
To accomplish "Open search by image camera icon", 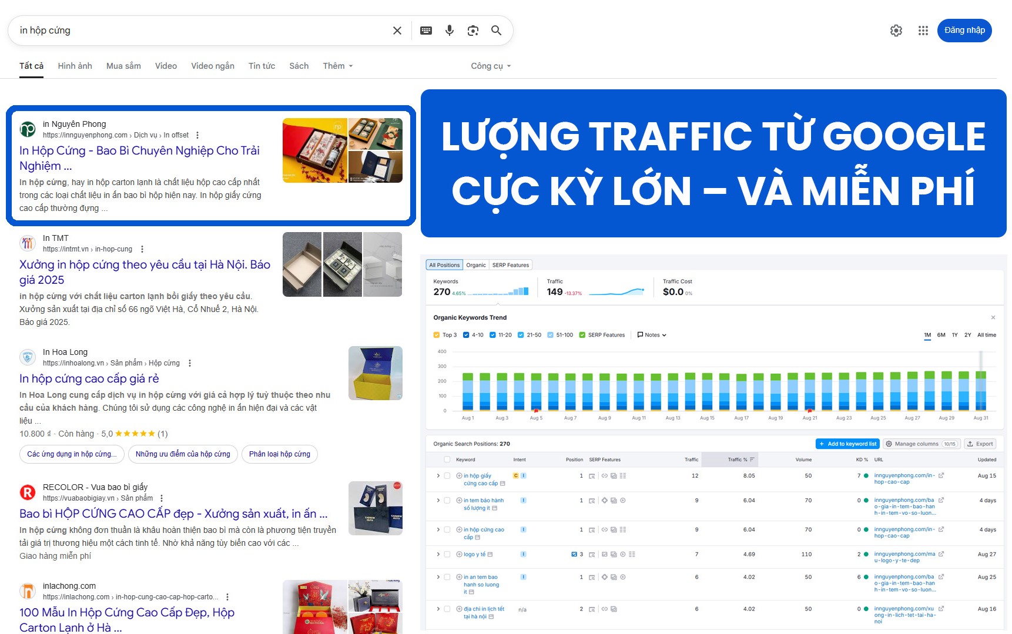I will [473, 31].
